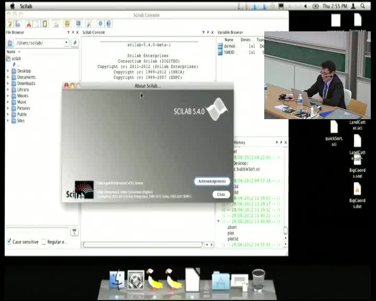Click the 14:55:33 history session line
This screenshot has width=376, height=301.
pyautogui.click(x=251, y=245)
